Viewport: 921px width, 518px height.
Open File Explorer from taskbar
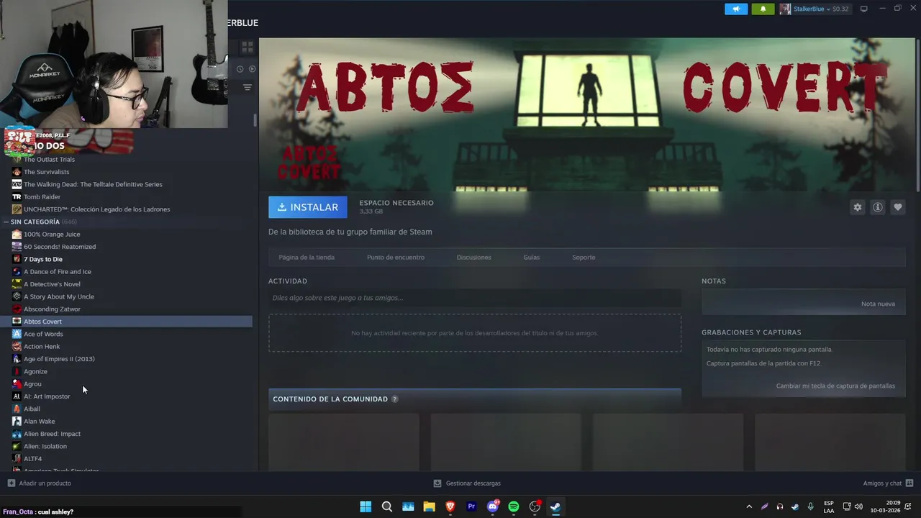429,506
